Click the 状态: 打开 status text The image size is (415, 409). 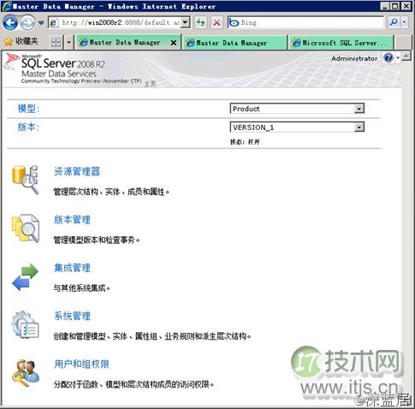pyautogui.click(x=245, y=142)
